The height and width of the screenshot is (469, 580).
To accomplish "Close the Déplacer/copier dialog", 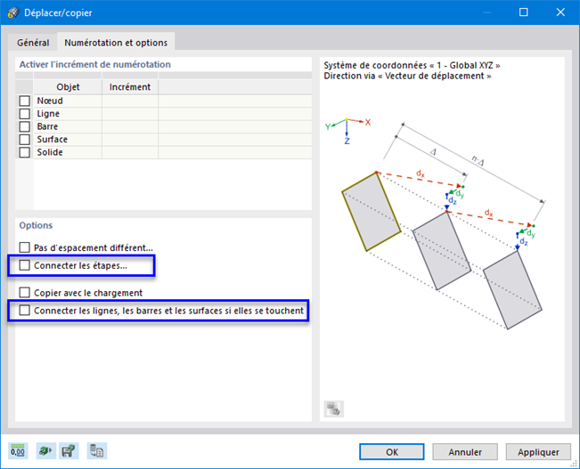I will [x=560, y=12].
